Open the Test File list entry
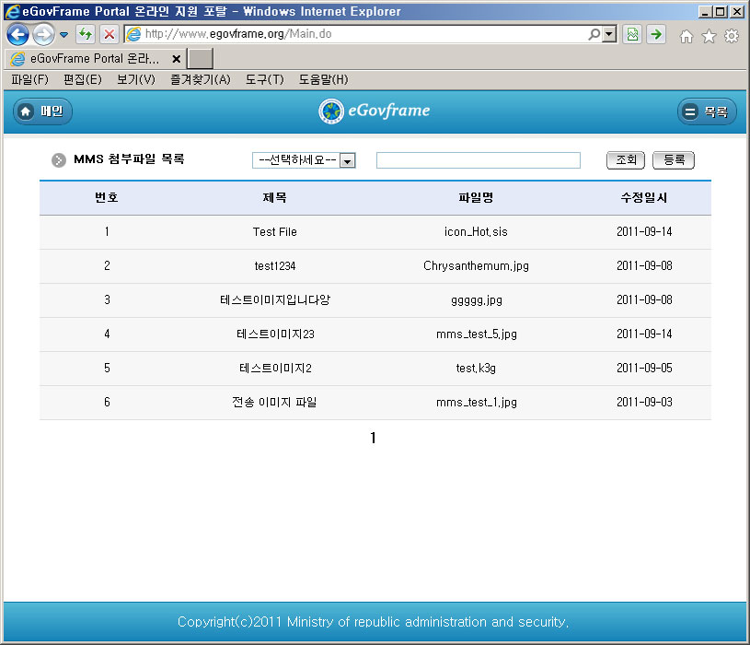This screenshot has height=645, width=750. (274, 232)
